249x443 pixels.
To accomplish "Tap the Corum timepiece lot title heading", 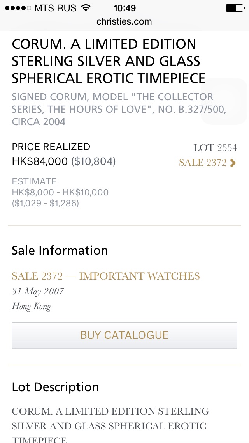I will [109, 61].
